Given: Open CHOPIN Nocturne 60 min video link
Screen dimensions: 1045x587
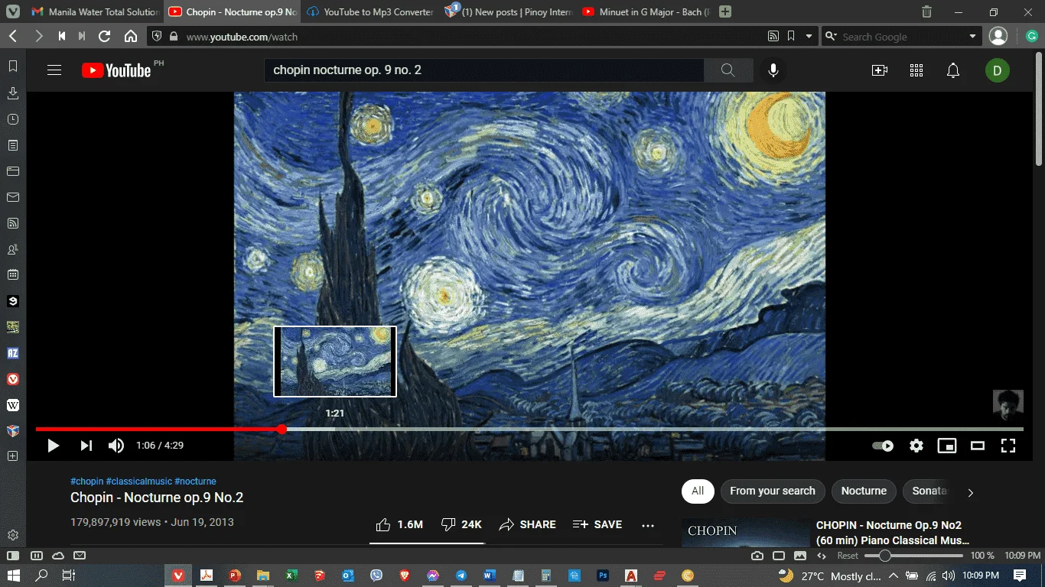Looking at the screenshot, I should (892, 533).
